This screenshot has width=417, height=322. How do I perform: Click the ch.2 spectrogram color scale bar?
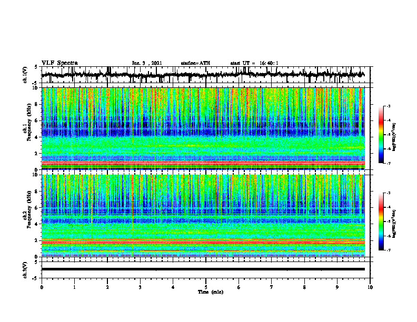(x=381, y=222)
